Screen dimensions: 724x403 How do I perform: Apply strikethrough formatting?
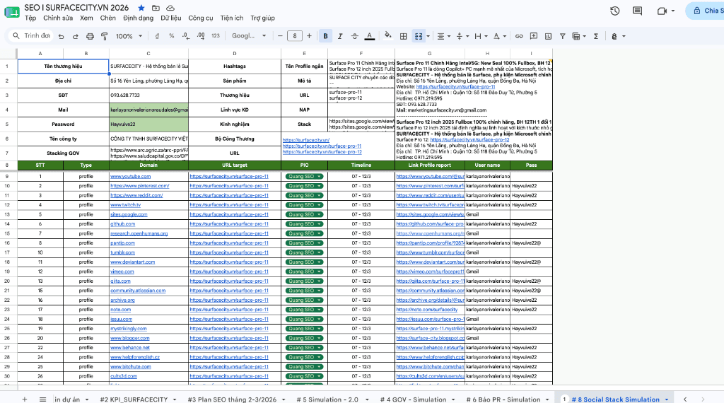(x=355, y=36)
